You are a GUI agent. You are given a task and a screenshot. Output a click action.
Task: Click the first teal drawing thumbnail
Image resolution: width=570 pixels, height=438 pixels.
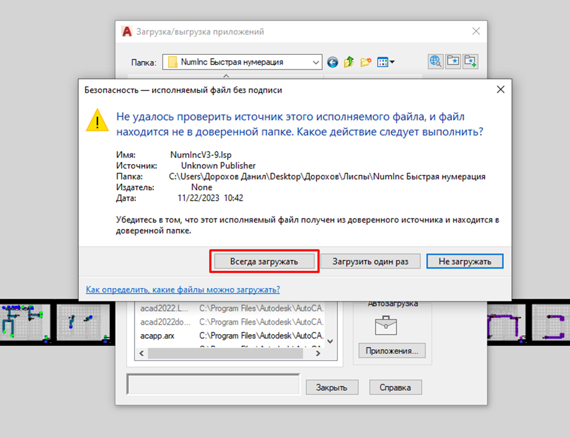25,322
